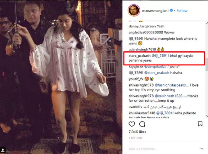Follow manav.manglani
The height and width of the screenshot is (154, 208).
[x=182, y=11]
